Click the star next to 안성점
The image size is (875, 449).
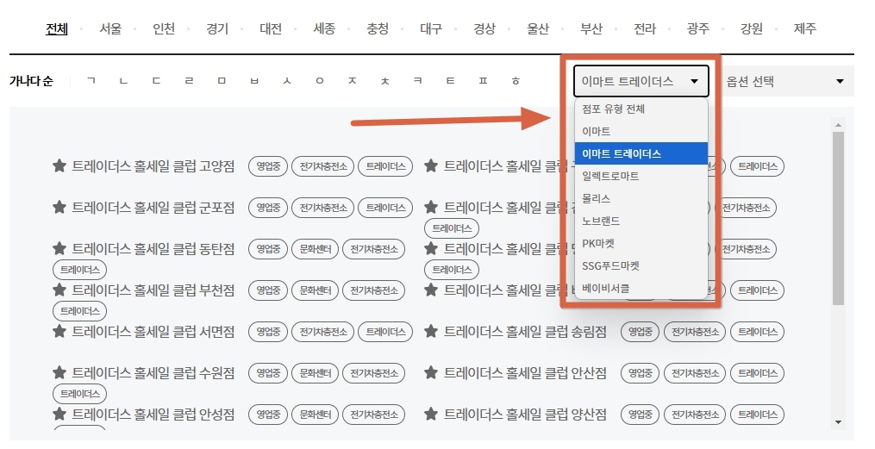[59, 414]
